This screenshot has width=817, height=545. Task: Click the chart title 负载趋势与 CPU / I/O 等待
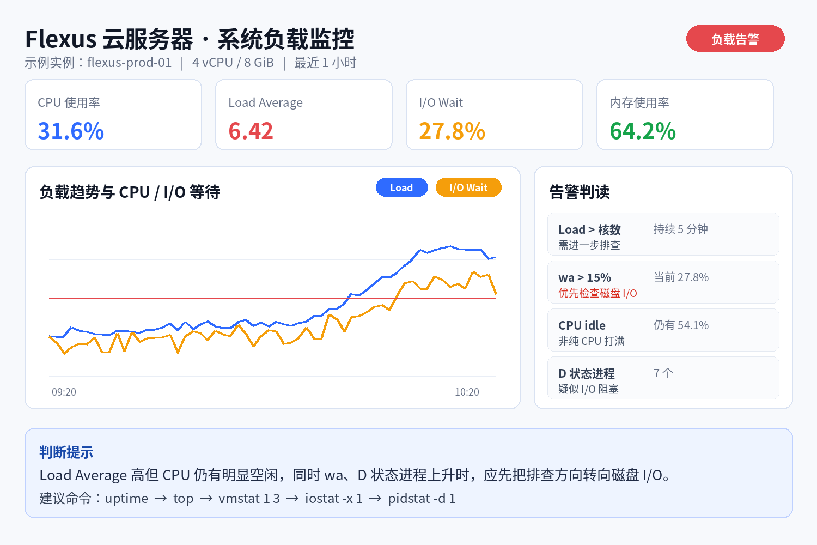(130, 192)
